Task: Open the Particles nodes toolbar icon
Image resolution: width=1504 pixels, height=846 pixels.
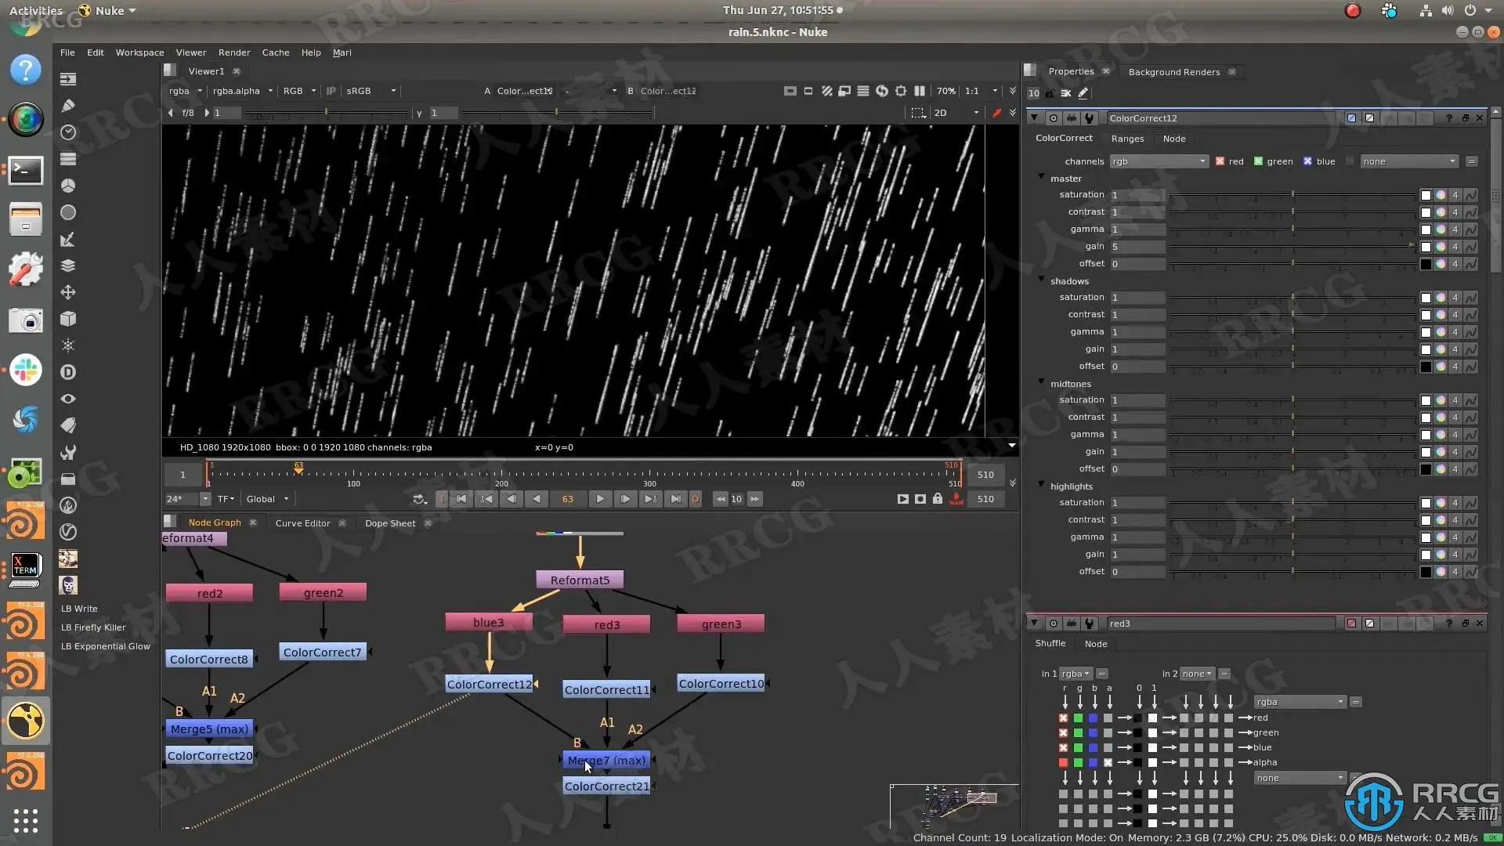Action: tap(68, 345)
